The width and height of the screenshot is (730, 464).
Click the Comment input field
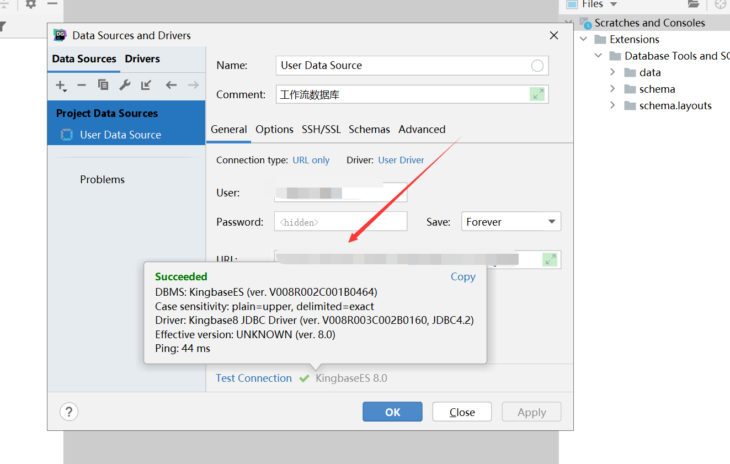point(412,94)
